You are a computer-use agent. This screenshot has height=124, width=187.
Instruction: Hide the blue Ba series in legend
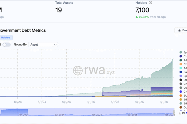[181, 72]
